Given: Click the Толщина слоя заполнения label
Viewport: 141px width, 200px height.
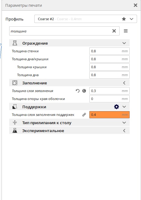Looking at the screenshot, I should pos(32,91).
